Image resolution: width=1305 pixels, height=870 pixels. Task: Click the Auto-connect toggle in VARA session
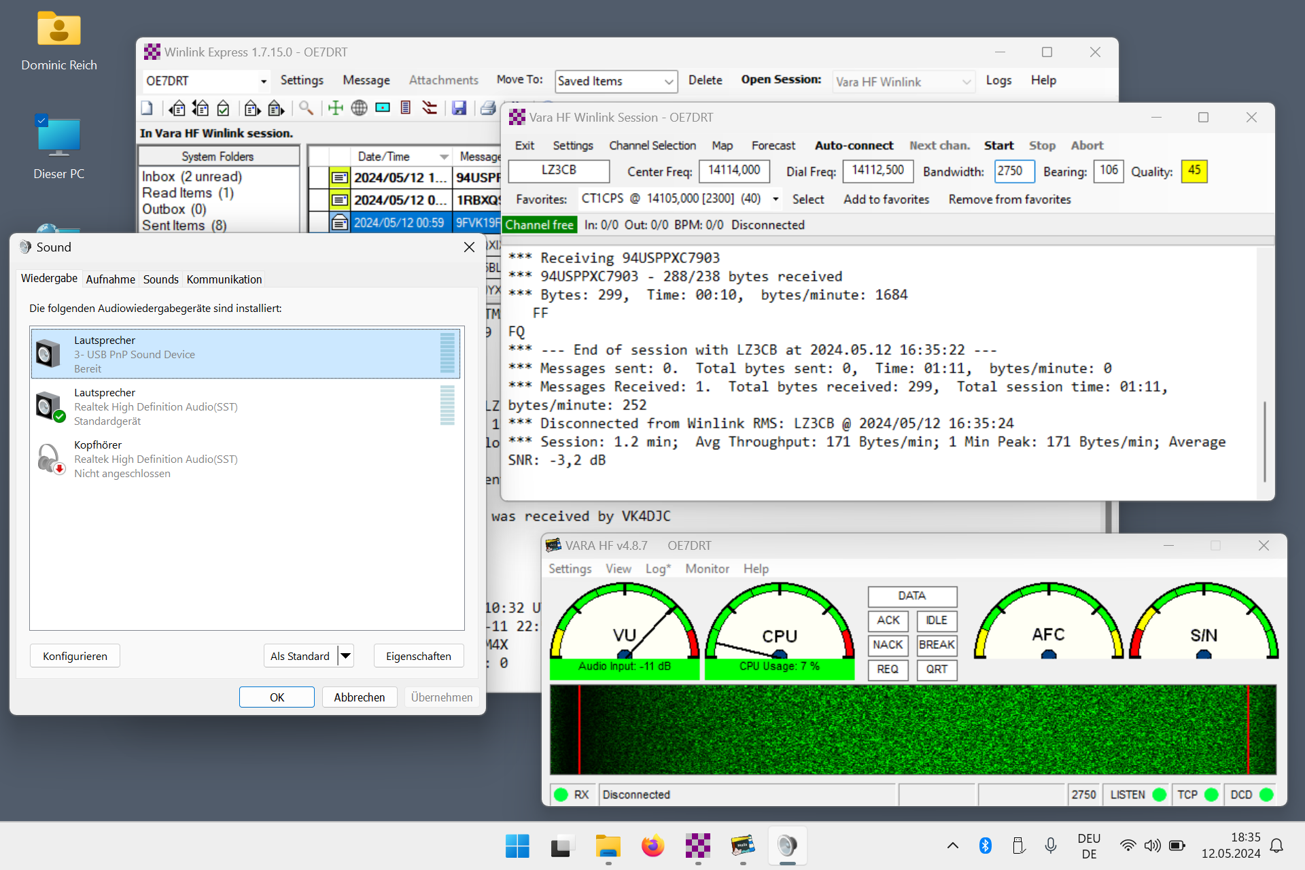click(x=852, y=145)
